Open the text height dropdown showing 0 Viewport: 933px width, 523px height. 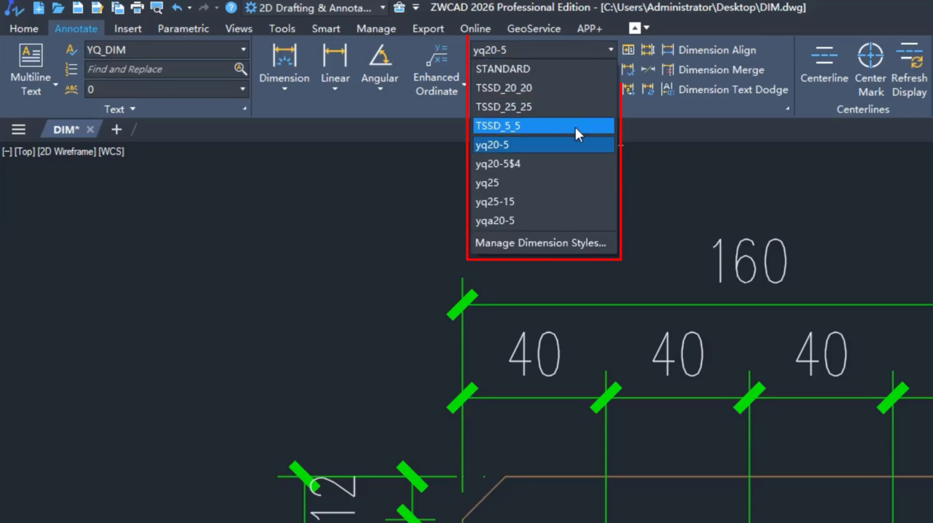[243, 90]
